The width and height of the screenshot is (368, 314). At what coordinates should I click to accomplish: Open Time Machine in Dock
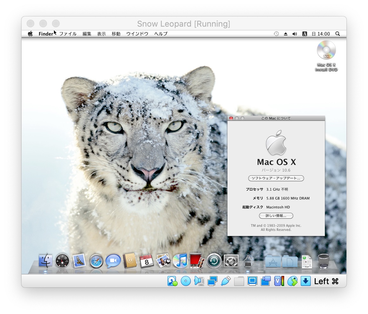coord(214,261)
